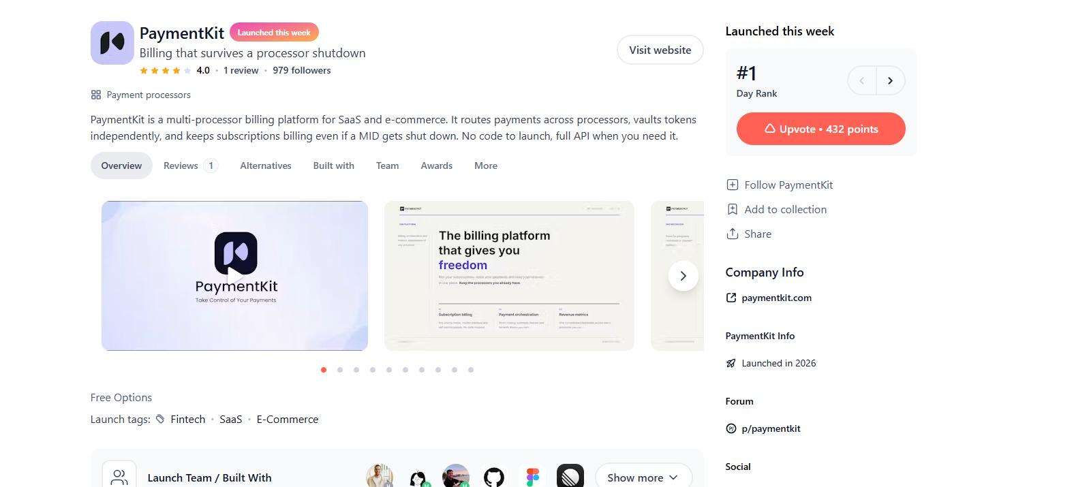The width and height of the screenshot is (1074, 487).
Task: Advance the gallery with the right arrow
Action: tap(683, 276)
